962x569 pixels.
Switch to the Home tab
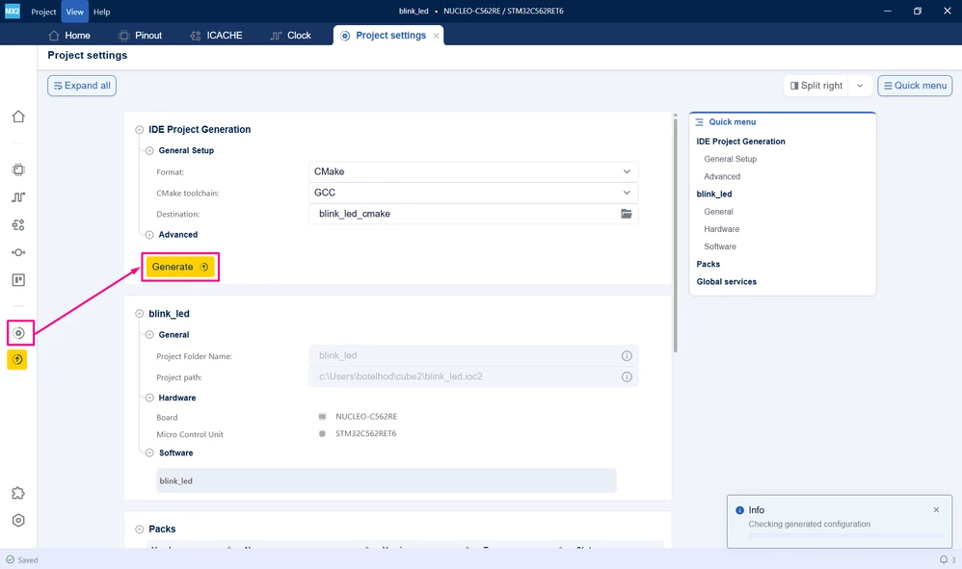(69, 36)
